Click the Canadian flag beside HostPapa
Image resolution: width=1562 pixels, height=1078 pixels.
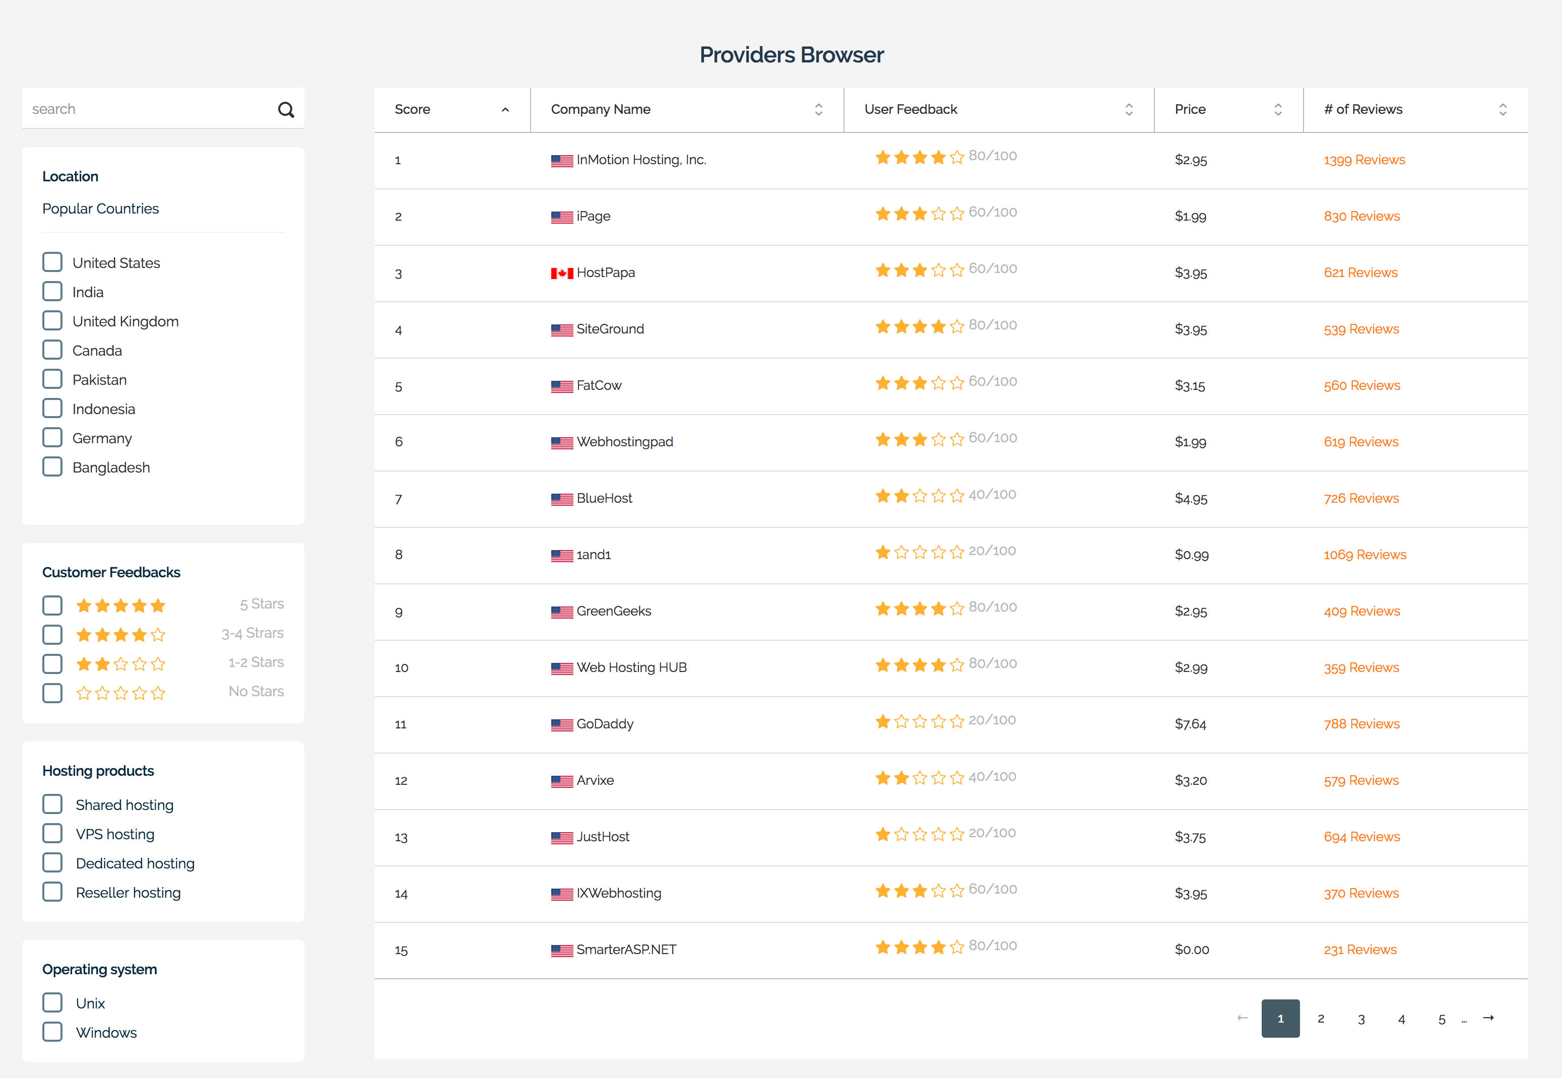(x=561, y=273)
